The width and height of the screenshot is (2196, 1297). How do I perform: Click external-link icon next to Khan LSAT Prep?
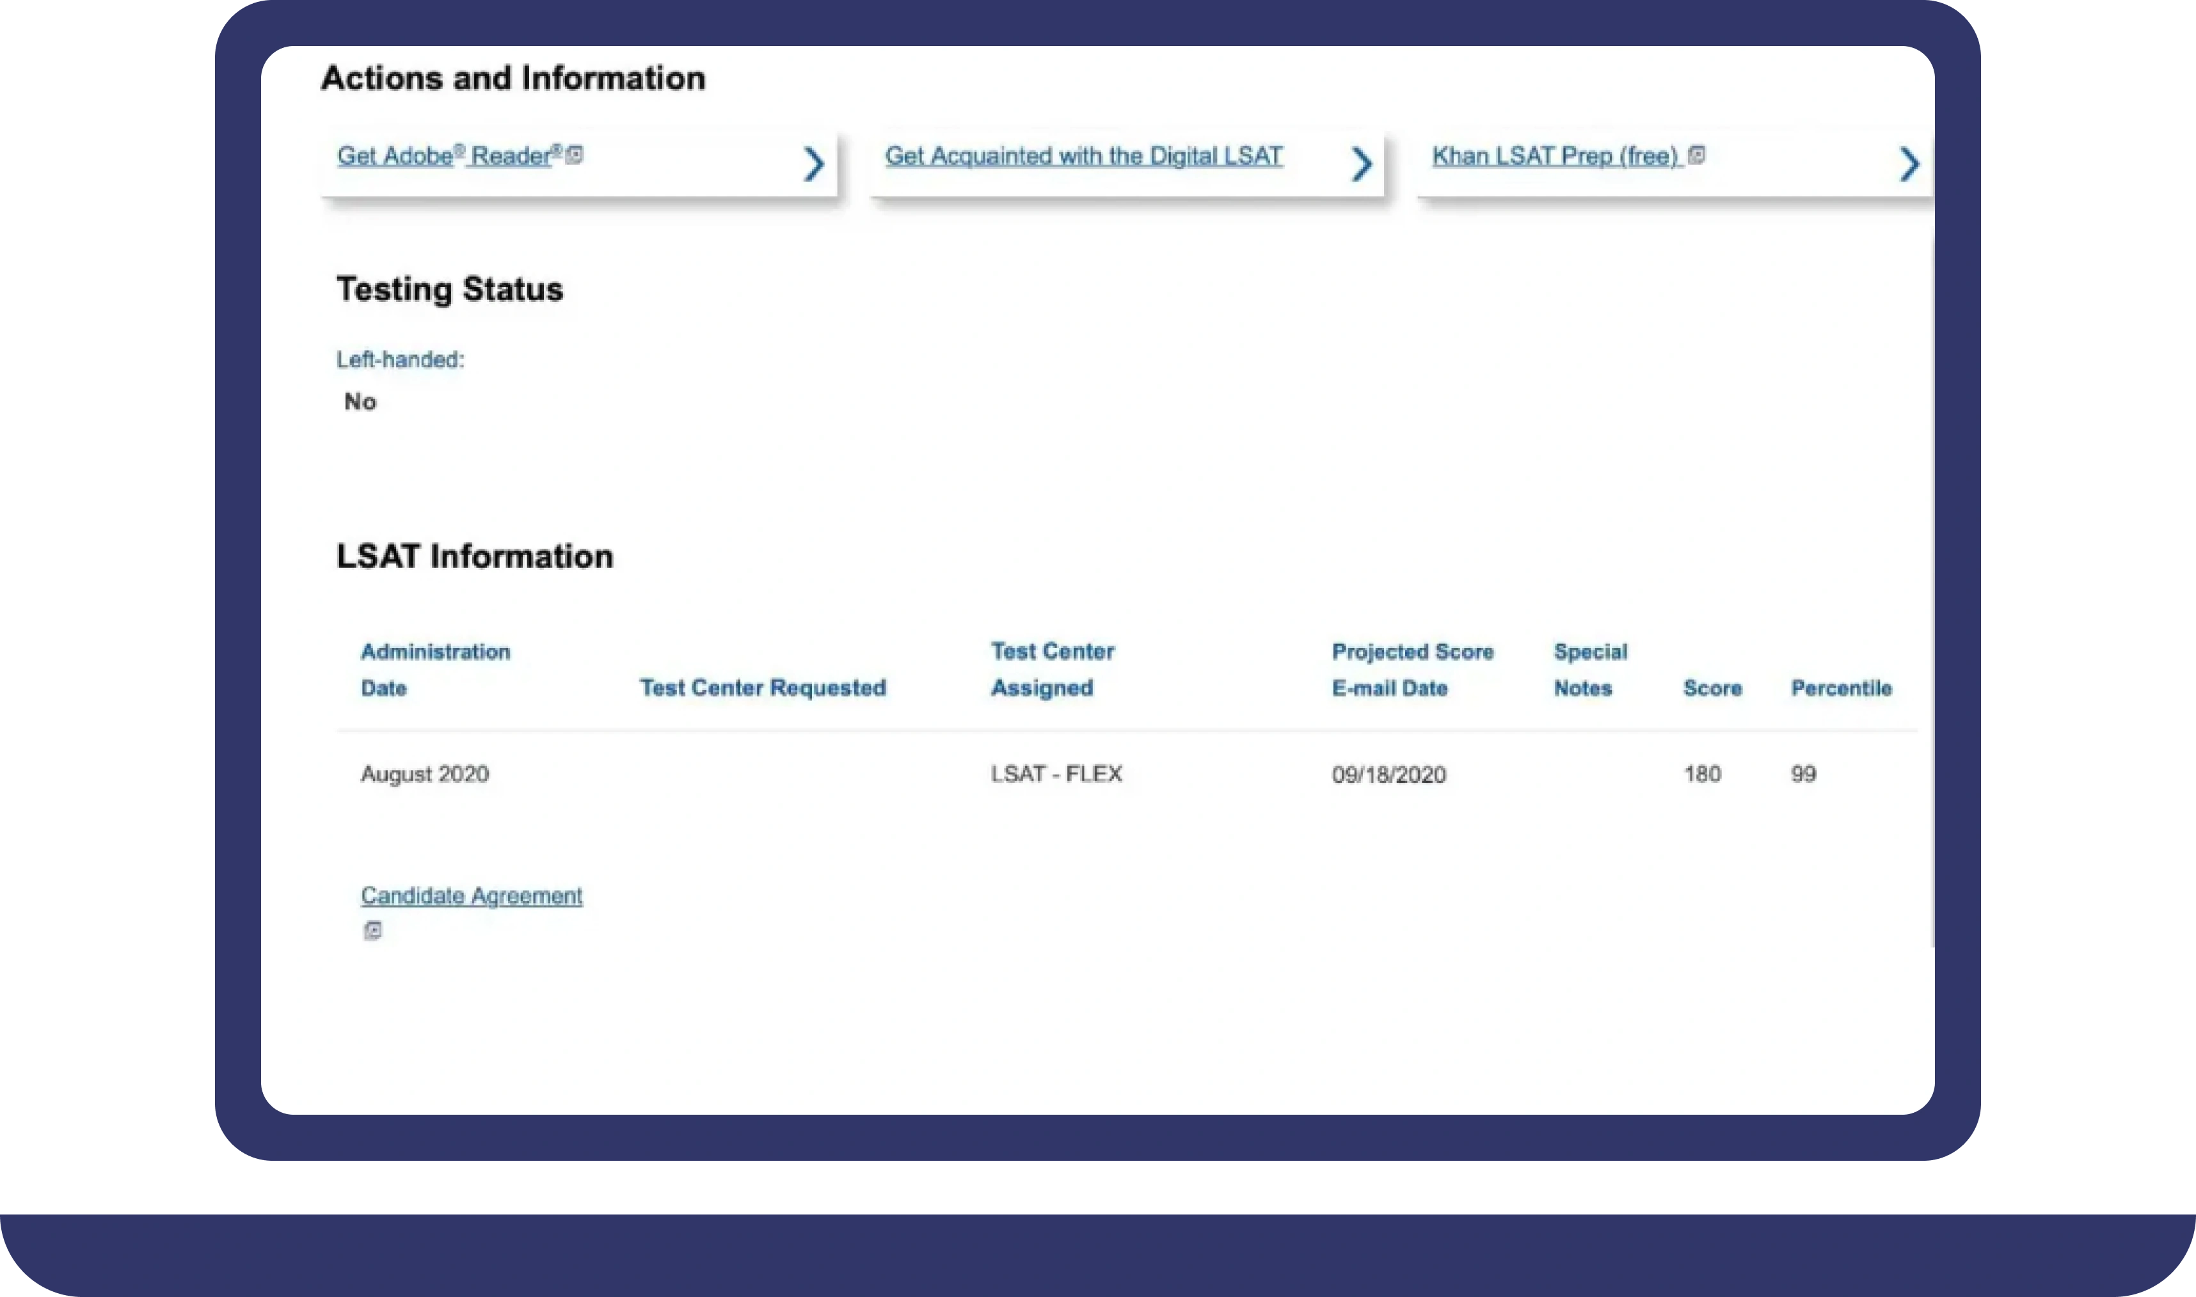click(x=1696, y=155)
